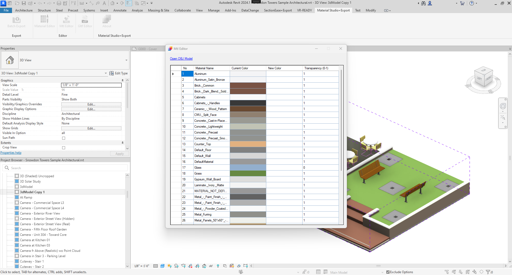Open the Rendering dialog teapot icon
Viewport: 512px width, 275px height.
click(x=183, y=266)
